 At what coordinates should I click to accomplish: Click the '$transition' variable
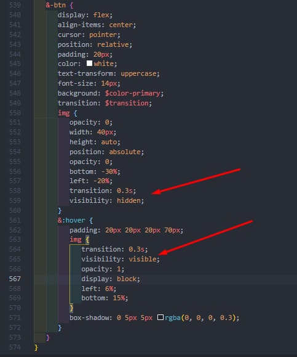pos(127,103)
